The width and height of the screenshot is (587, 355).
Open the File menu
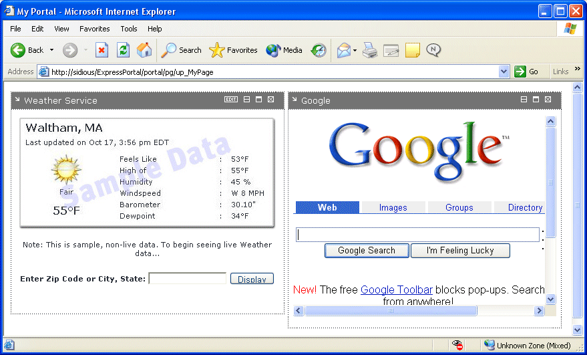(15, 29)
